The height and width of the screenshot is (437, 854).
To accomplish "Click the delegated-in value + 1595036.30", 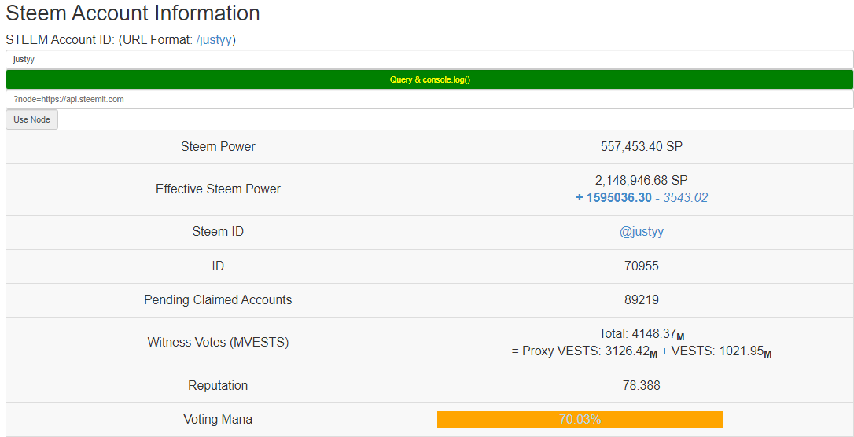I will click(613, 197).
